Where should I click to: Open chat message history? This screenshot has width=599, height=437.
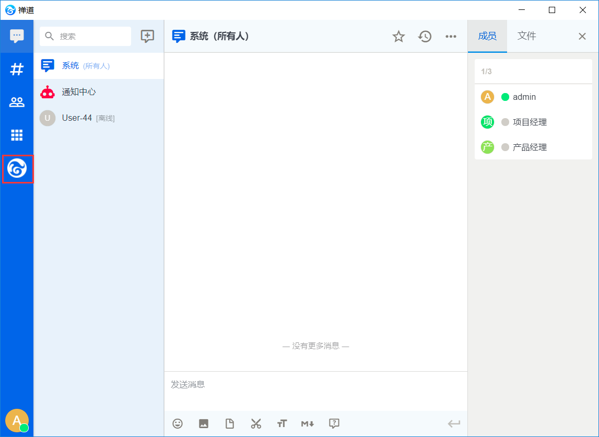425,37
